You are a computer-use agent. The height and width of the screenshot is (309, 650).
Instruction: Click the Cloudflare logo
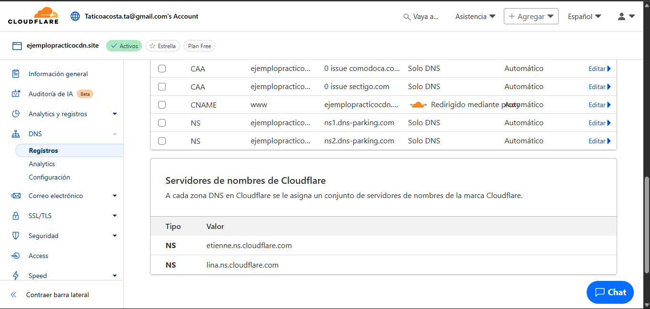tap(33, 16)
